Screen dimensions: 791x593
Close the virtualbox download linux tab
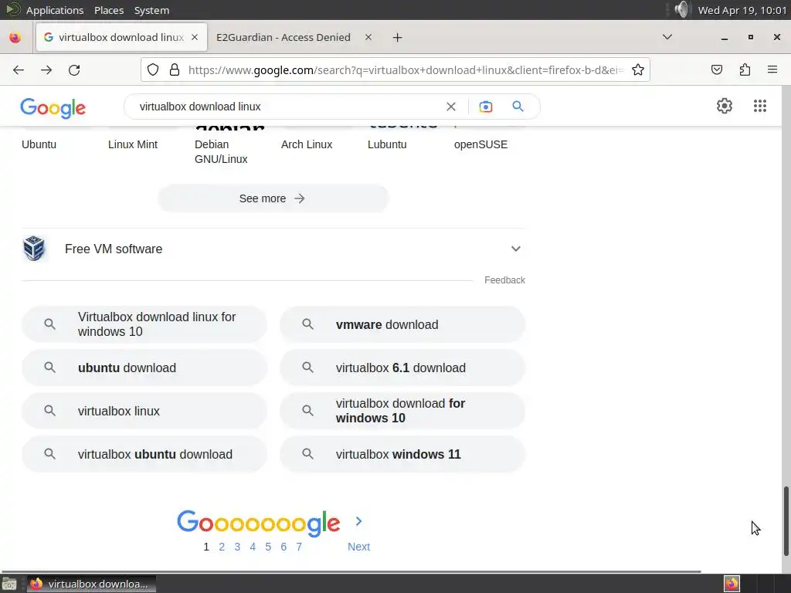tap(195, 37)
